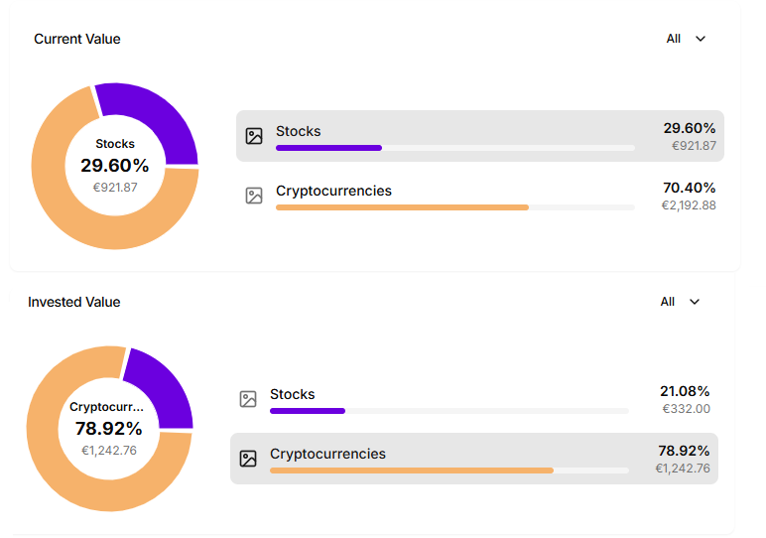Select the Cryptocurrencies label in Current Value list
The height and width of the screenshot is (538, 766).
333,191
